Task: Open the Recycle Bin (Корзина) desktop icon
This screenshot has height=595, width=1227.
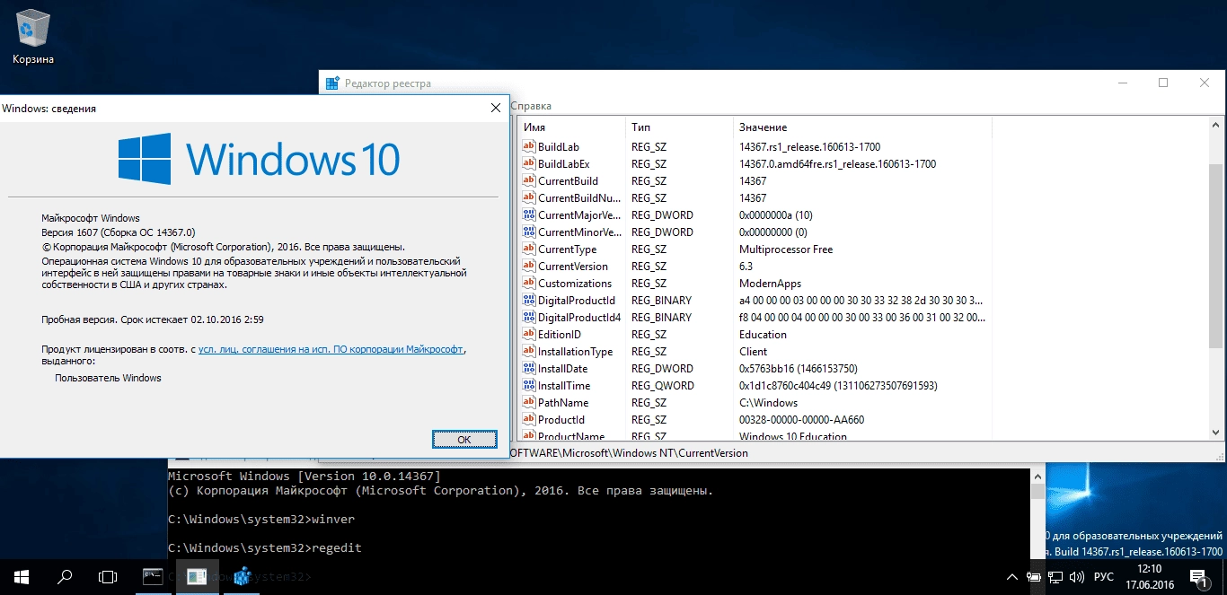Action: pos(33,38)
